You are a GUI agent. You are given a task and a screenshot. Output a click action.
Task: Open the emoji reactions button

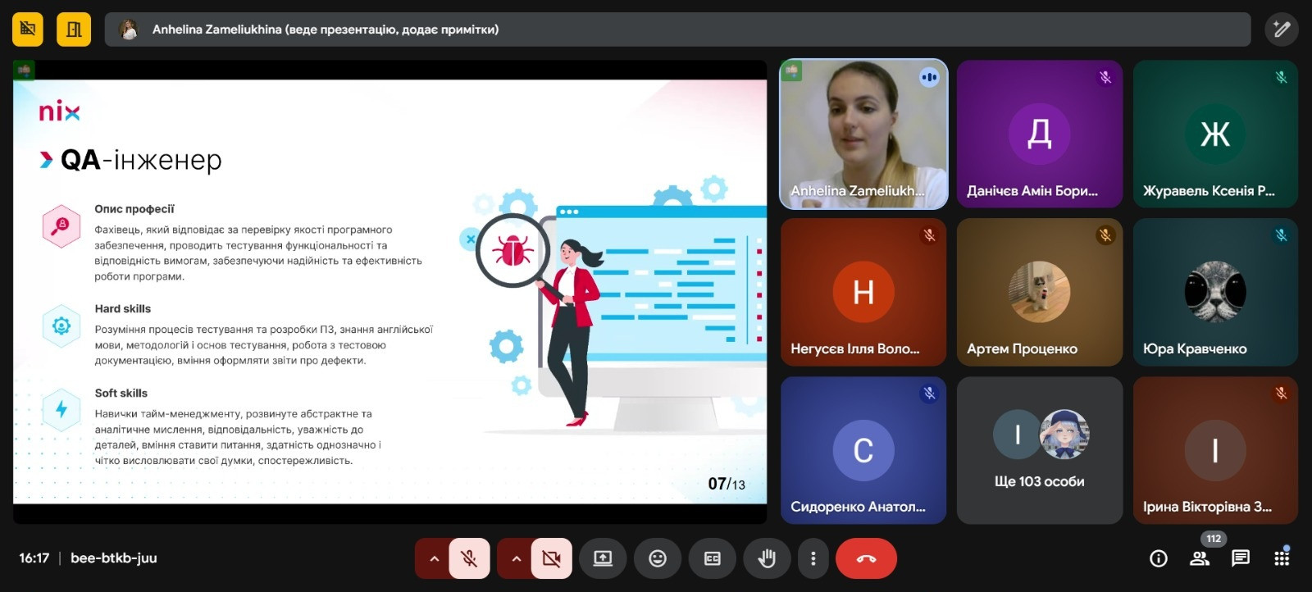tap(658, 558)
